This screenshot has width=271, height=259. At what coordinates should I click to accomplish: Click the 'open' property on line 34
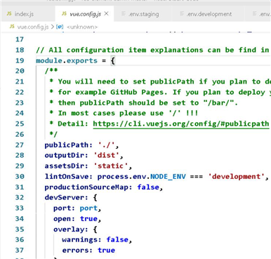click(x=62, y=219)
